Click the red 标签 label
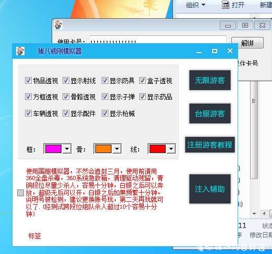The image size is (272, 254). pyautogui.click(x=35, y=236)
